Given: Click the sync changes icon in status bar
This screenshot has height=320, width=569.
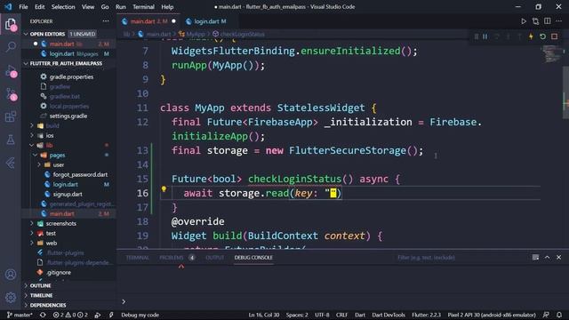Looking at the screenshot, I should coord(43,315).
